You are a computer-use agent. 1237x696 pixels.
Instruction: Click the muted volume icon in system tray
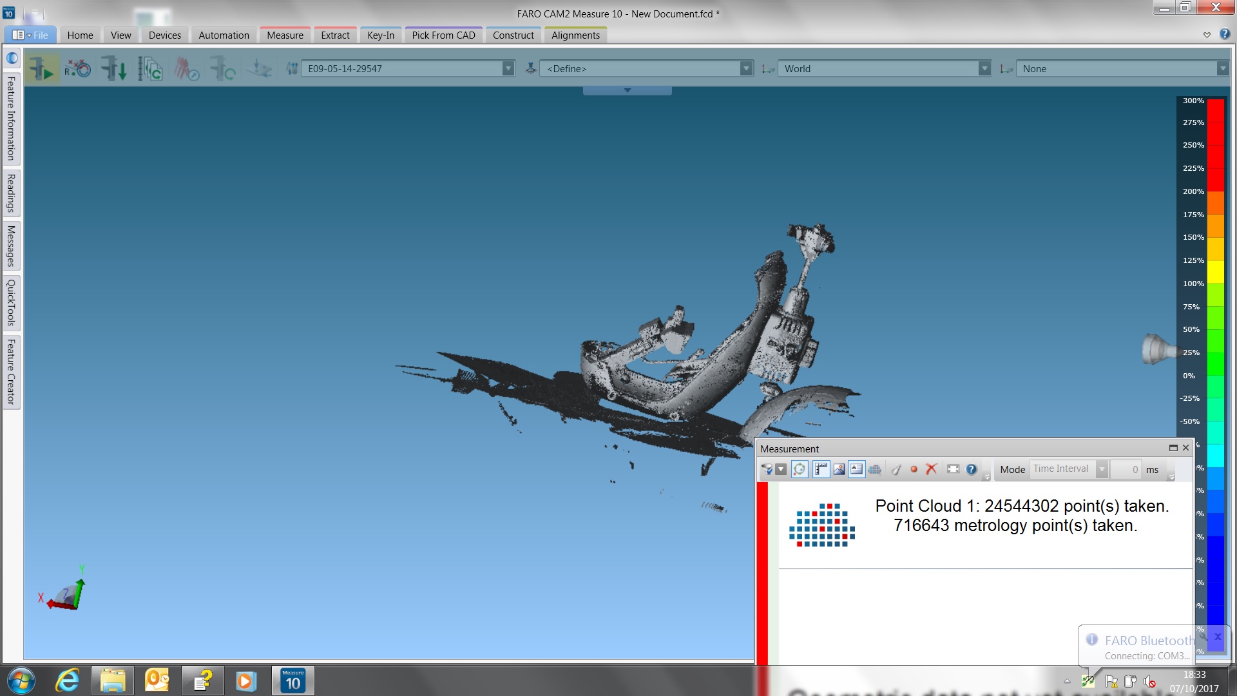pyautogui.click(x=1150, y=681)
